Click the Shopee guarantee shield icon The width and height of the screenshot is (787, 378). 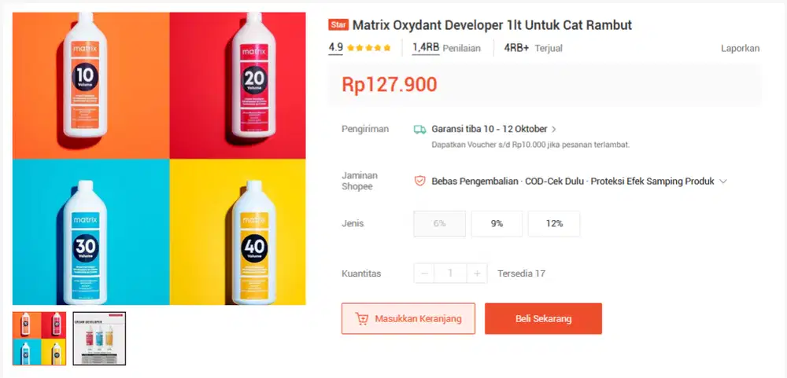click(x=419, y=181)
